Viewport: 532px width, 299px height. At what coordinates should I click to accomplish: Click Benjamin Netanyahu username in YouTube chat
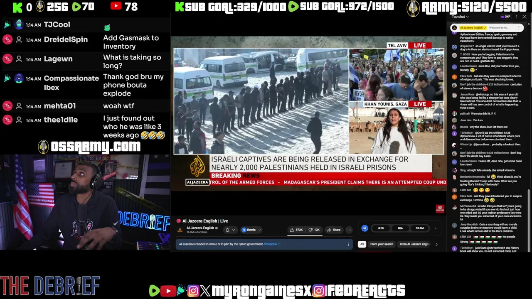tap(472, 177)
